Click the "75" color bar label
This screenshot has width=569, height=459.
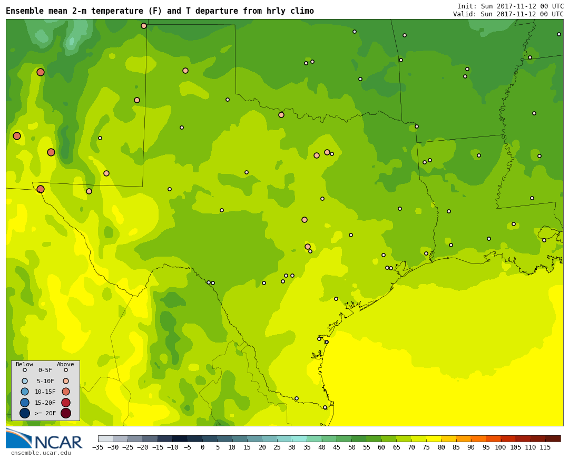point(426,447)
